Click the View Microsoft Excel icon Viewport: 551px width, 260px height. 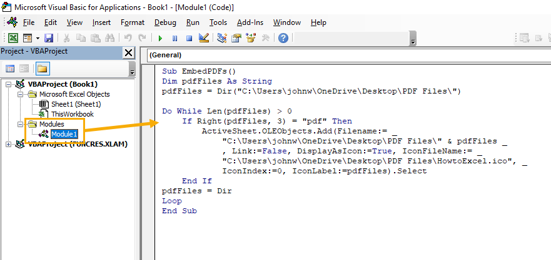point(12,38)
